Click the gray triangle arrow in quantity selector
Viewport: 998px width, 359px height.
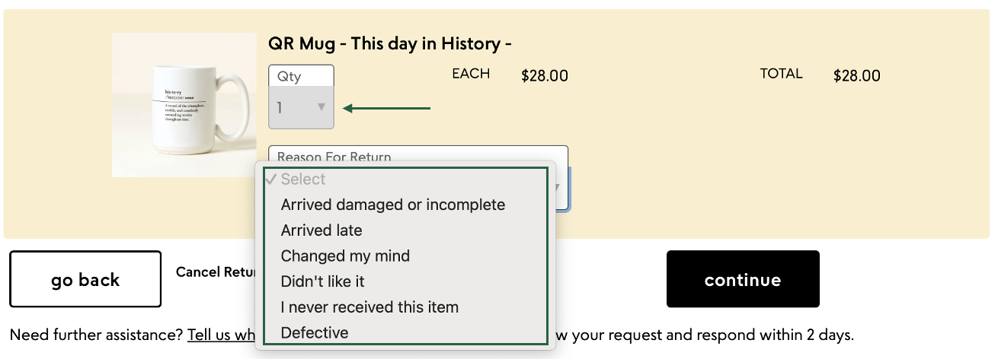(x=321, y=107)
